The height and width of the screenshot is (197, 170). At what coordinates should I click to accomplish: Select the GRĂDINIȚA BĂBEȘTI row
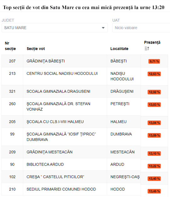(85, 61)
